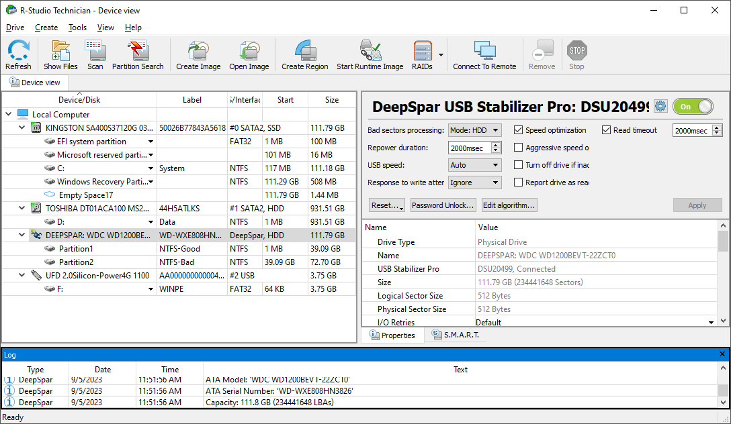This screenshot has width=731, height=424.
Task: Click the Partition2 disk icon
Action: (x=50, y=262)
